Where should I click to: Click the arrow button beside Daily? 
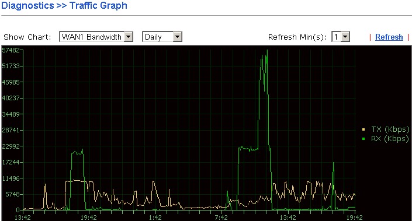coord(177,37)
